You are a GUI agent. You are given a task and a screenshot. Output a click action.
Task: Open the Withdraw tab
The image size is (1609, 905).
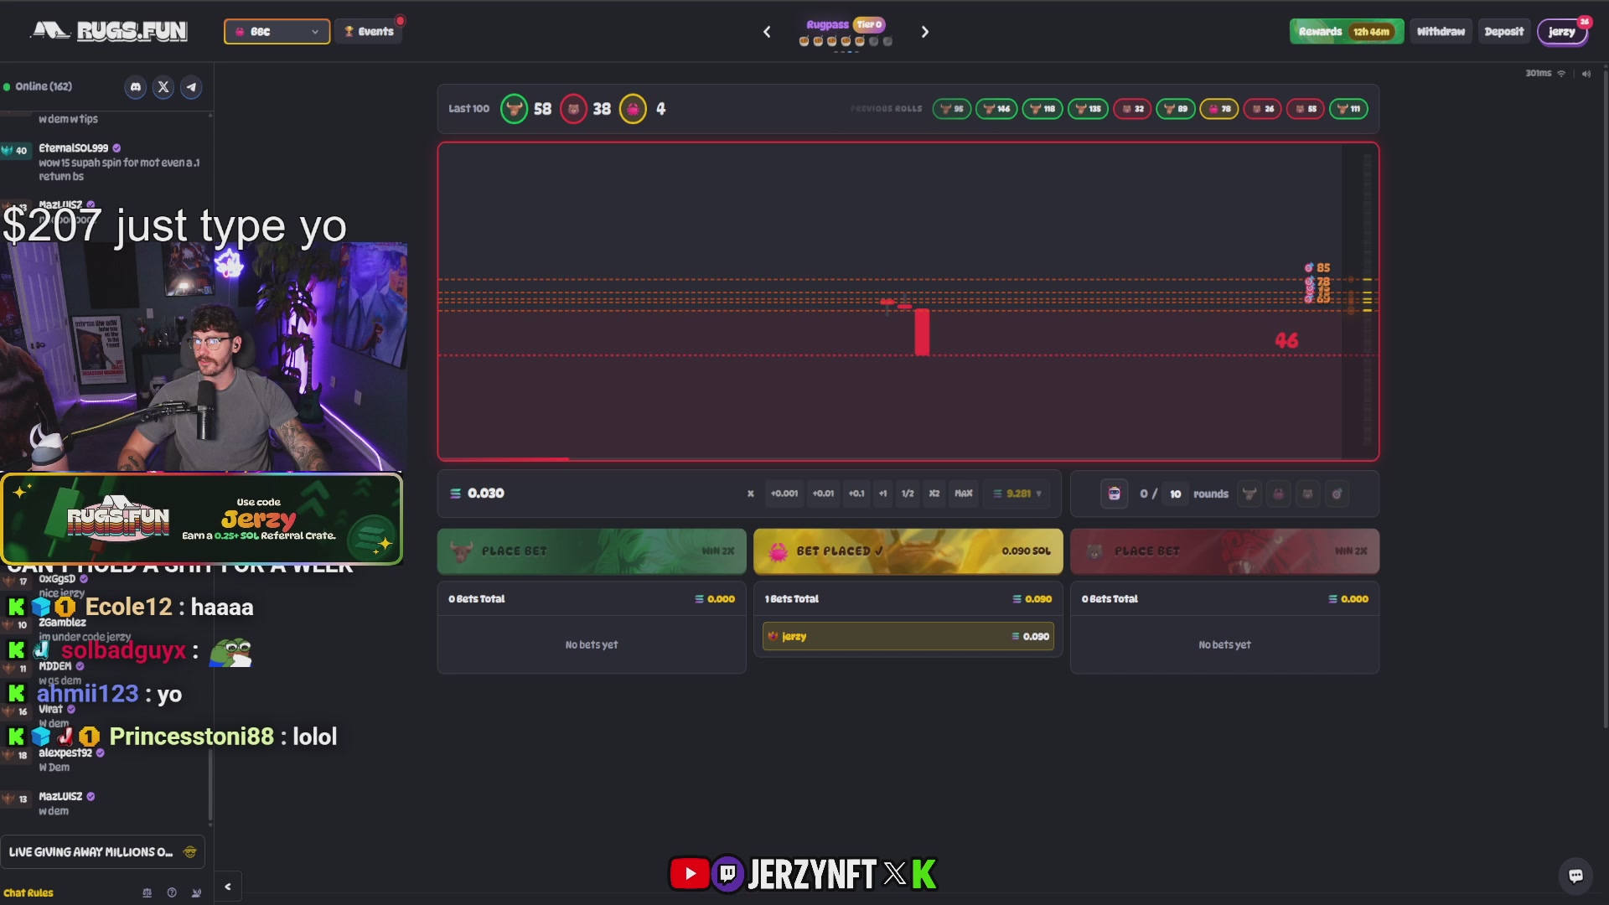coord(1441,32)
